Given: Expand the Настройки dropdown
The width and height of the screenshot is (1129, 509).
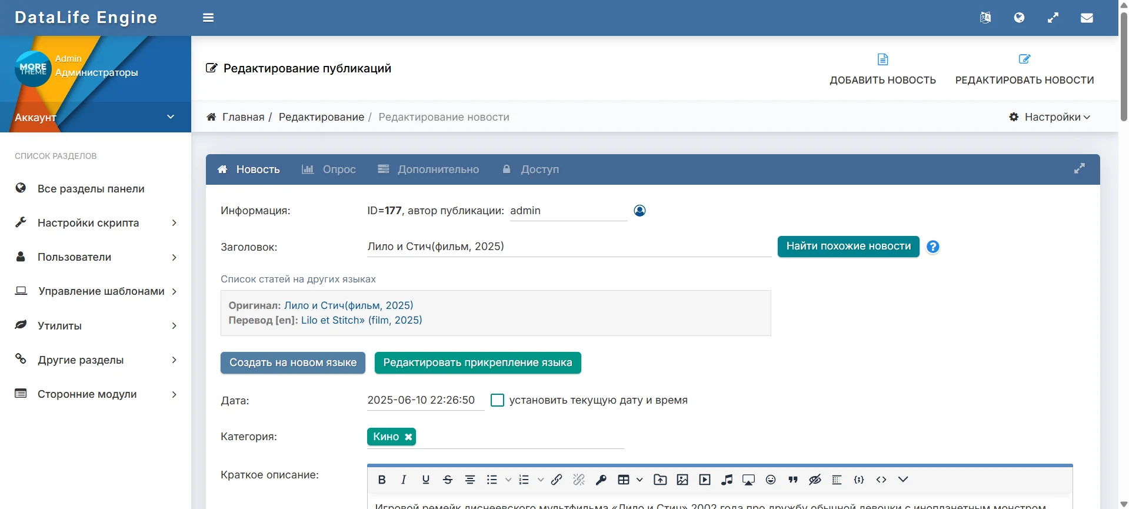Looking at the screenshot, I should (1050, 117).
